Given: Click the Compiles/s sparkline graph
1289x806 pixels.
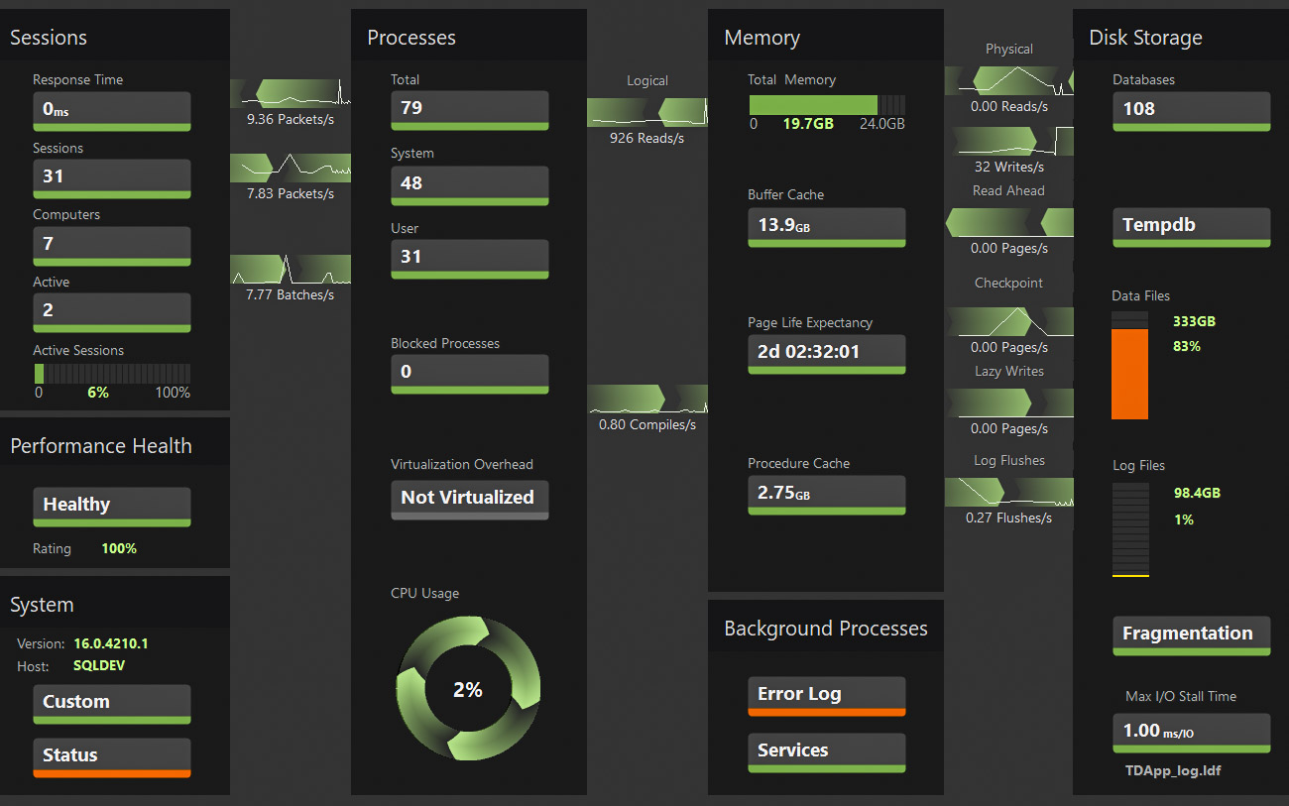Looking at the screenshot, I should [x=646, y=399].
